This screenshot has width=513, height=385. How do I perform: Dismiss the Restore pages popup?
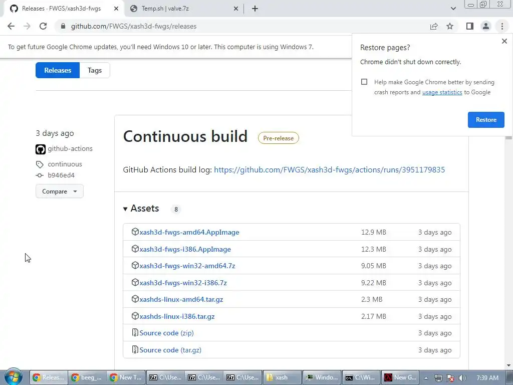coord(504,41)
